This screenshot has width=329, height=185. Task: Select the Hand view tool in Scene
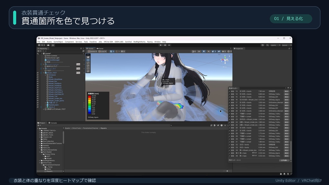88,57
